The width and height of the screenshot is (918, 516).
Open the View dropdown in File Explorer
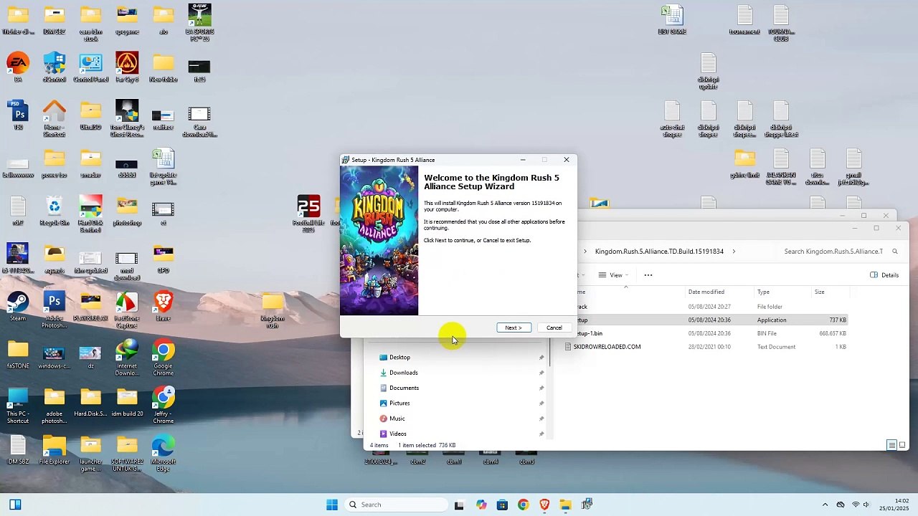pos(614,275)
